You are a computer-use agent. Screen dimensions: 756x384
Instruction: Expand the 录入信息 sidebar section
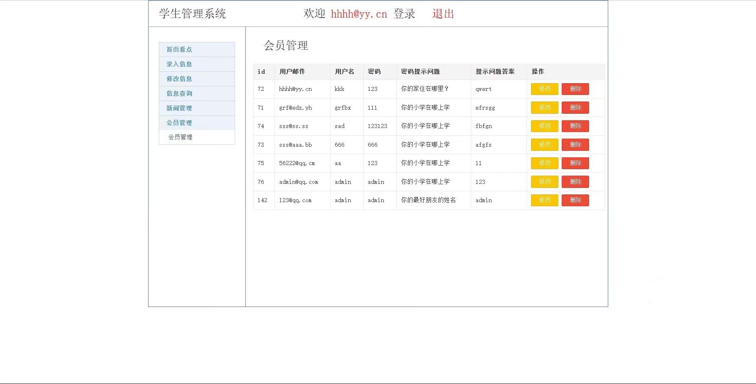179,64
